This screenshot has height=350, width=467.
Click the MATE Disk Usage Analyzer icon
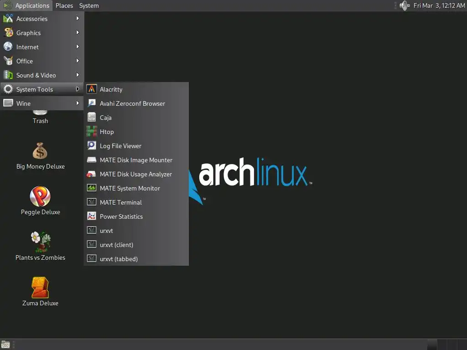pyautogui.click(x=91, y=174)
